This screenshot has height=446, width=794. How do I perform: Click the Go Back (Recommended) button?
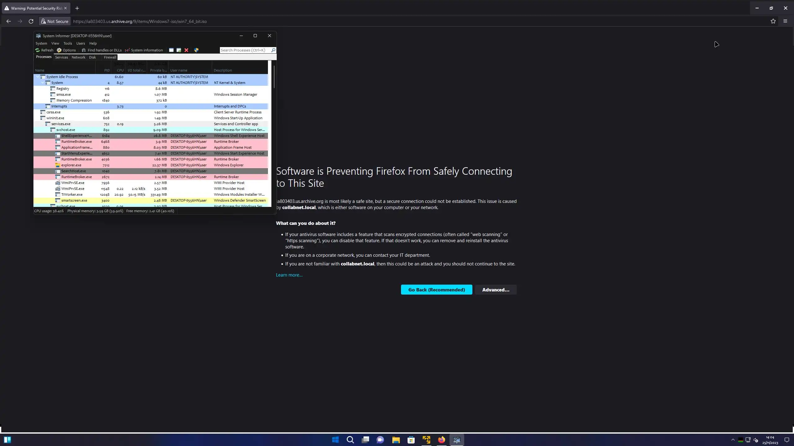(x=436, y=290)
